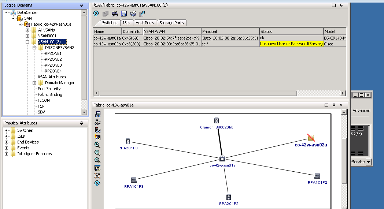384x209 pixels.
Task: Collapse the DRZONESVSAN2 folder
Action: click(x=34, y=48)
